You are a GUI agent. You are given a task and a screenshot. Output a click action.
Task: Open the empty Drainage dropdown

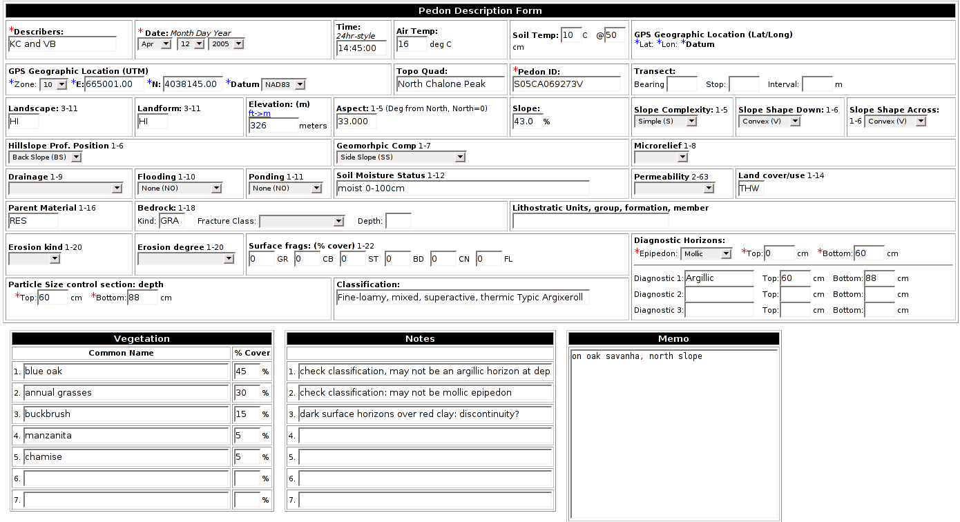66,188
